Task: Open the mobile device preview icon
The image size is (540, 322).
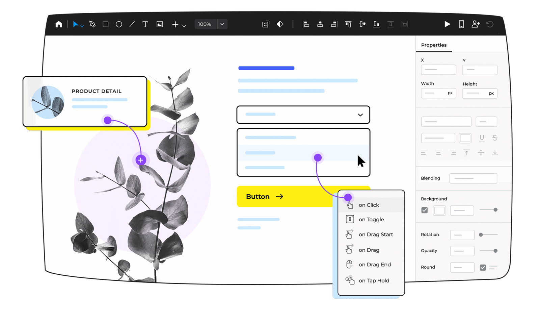Action: (461, 24)
